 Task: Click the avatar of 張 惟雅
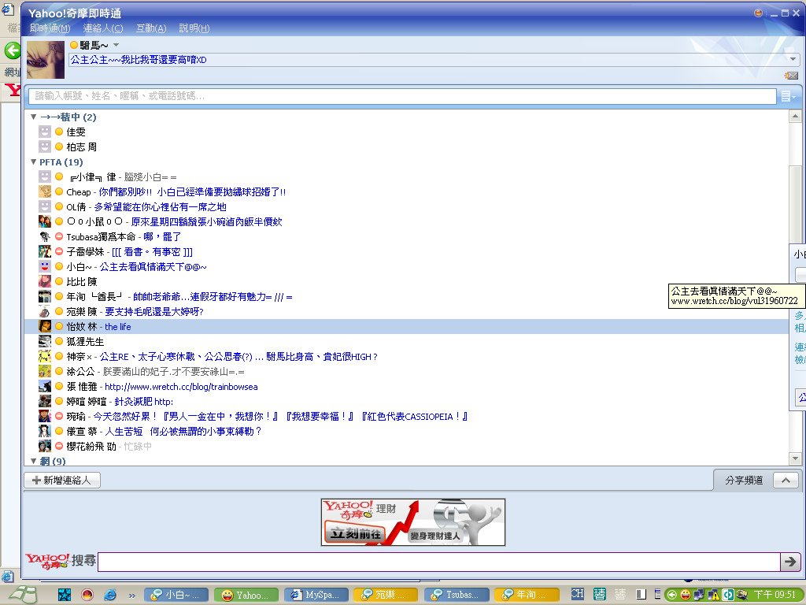45,386
